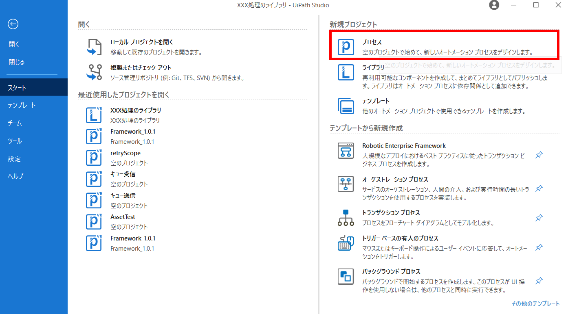The width and height of the screenshot is (568, 314).
Task: Click the Robotic Enterprise Framework template icon
Action: [346, 150]
